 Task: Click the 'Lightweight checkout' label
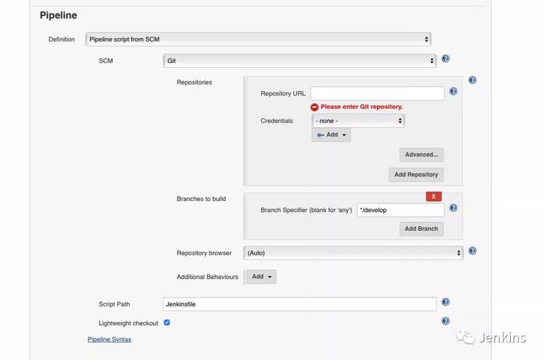(x=129, y=323)
